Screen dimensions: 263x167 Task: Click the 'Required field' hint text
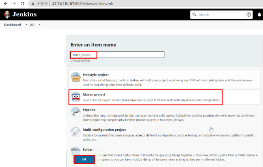(x=80, y=61)
